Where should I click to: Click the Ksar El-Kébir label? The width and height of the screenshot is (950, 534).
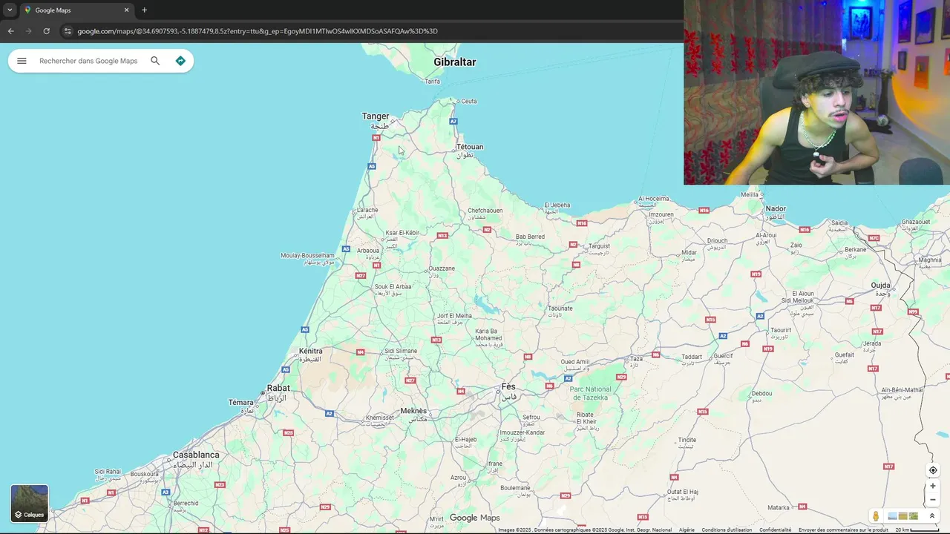[402, 233]
